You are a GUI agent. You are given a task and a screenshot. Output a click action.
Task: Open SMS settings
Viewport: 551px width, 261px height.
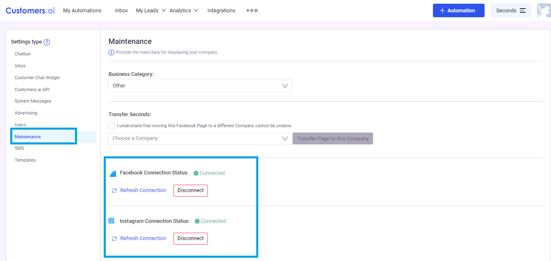tap(19, 148)
